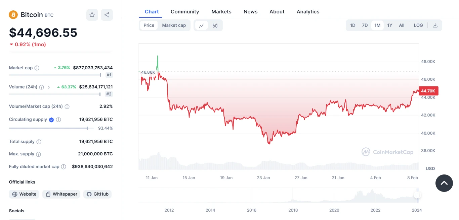Add Bitcoin to watchlist with star

(x=92, y=15)
